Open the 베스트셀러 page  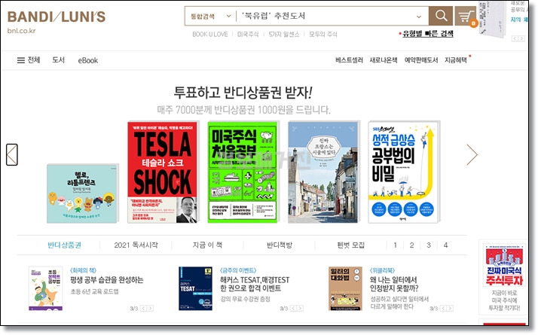coord(349,60)
